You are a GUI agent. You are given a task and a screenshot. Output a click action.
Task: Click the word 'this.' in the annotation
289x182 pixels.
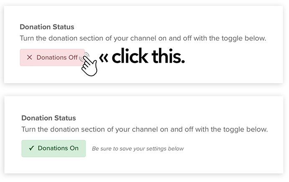168,56
